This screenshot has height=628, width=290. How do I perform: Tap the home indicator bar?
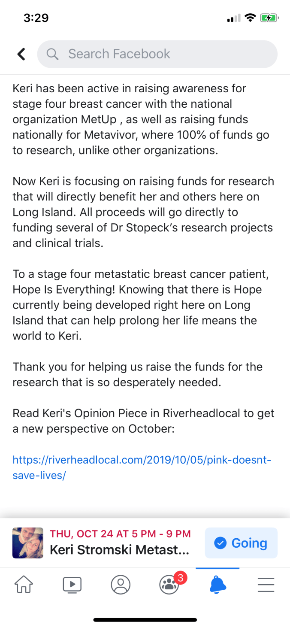coord(145,619)
